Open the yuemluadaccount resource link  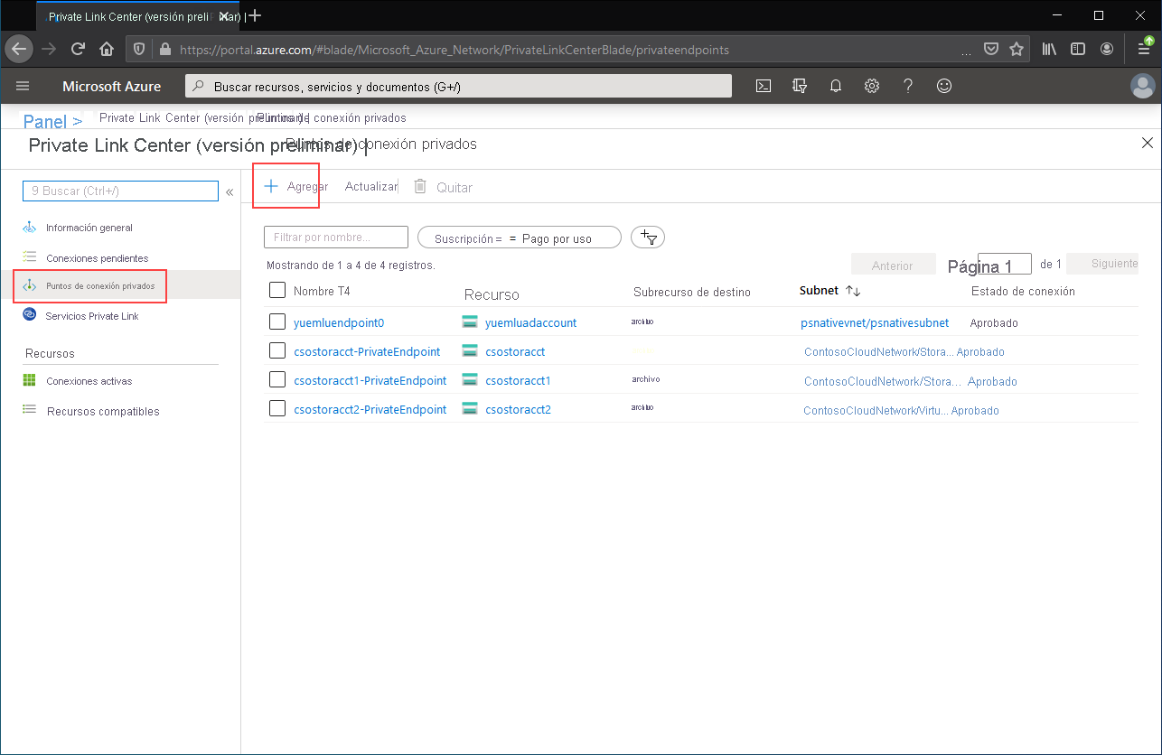(x=530, y=322)
